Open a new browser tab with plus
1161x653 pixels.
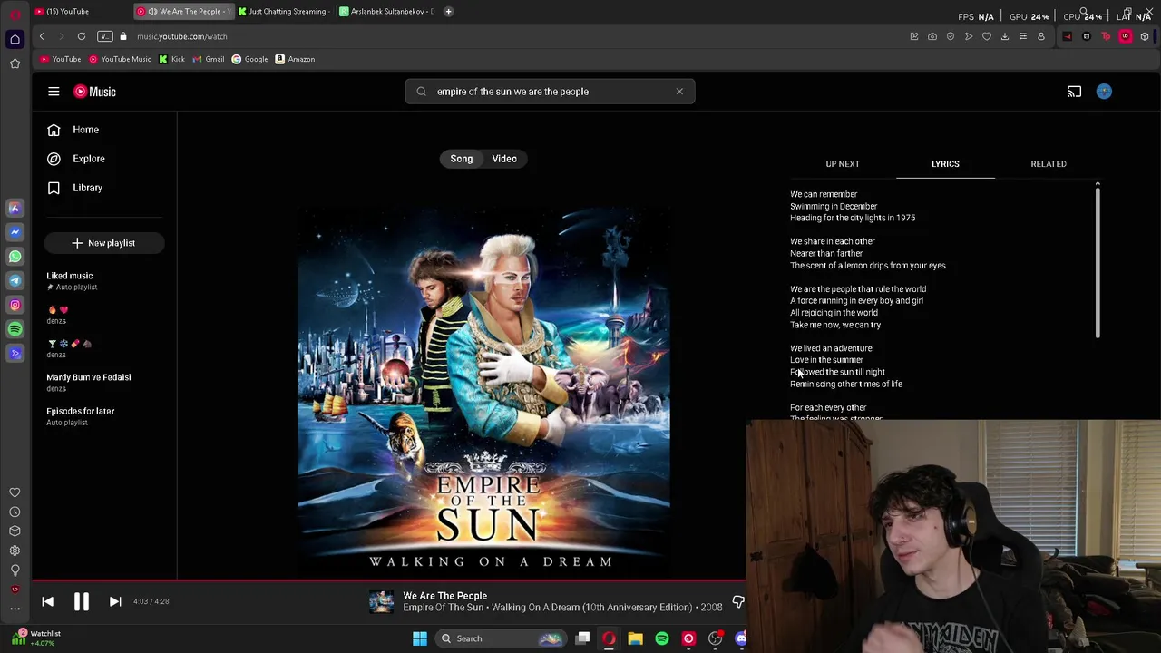(448, 12)
